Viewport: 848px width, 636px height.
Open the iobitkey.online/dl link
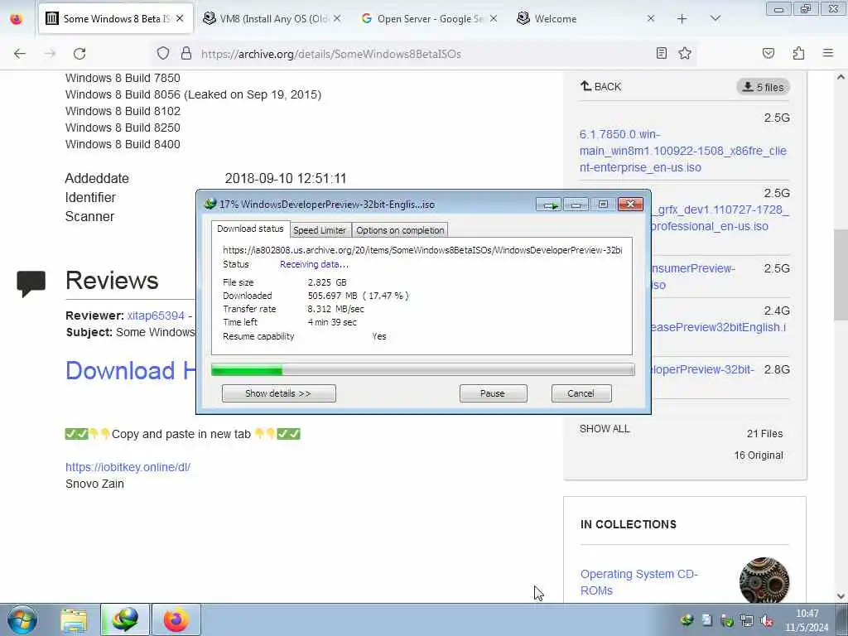[x=128, y=467]
